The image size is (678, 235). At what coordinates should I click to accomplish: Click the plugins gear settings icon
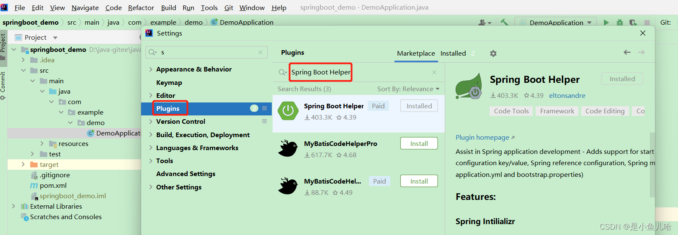coord(493,54)
